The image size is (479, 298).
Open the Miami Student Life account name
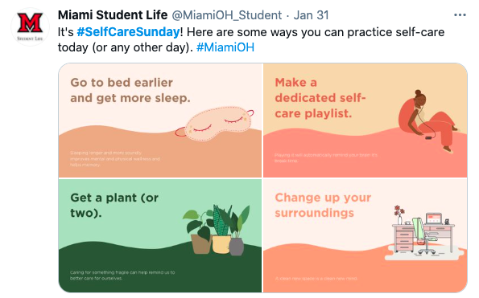tap(113, 15)
